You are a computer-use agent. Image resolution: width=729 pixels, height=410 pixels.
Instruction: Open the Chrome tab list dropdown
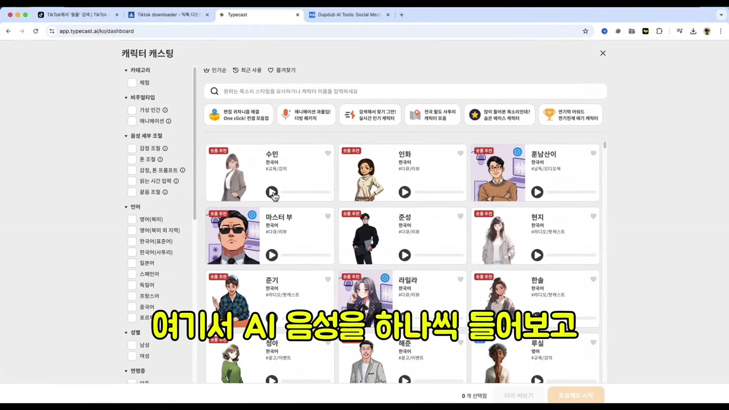721,15
